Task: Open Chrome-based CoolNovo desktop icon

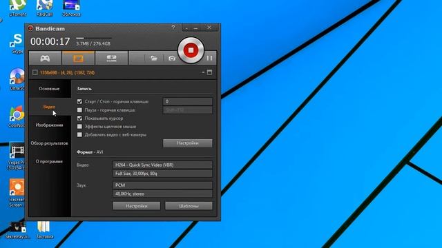Action: point(17,116)
